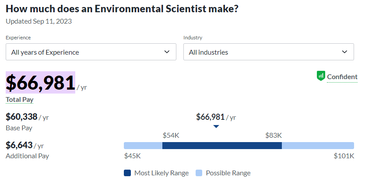Click the Most Likely Range legend label

[161, 173]
